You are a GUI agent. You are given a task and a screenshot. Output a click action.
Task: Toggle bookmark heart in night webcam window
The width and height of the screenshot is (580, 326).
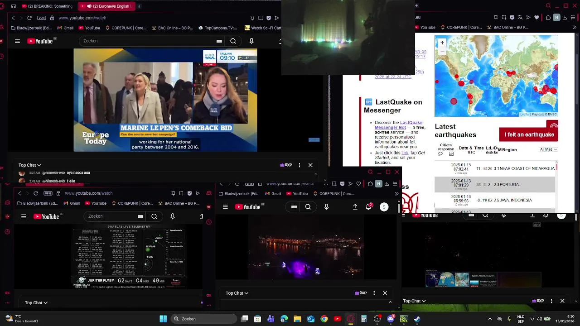coord(359,184)
